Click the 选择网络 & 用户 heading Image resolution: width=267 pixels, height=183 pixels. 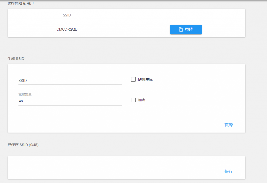click(21, 3)
